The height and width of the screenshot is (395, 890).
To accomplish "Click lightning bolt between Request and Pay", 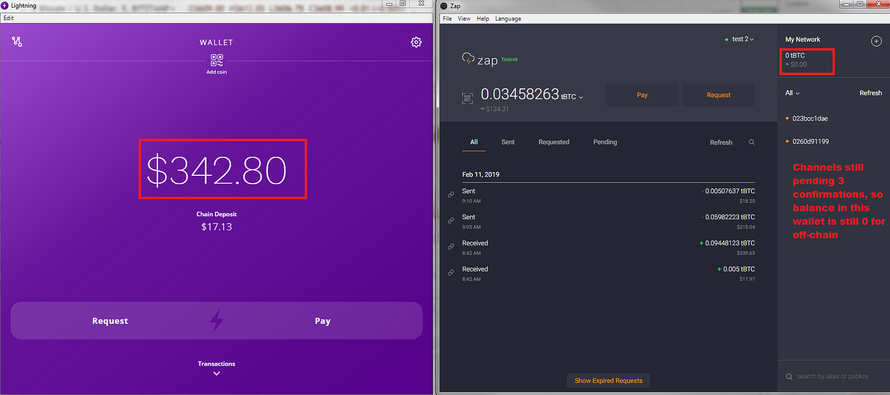I will click(x=216, y=320).
